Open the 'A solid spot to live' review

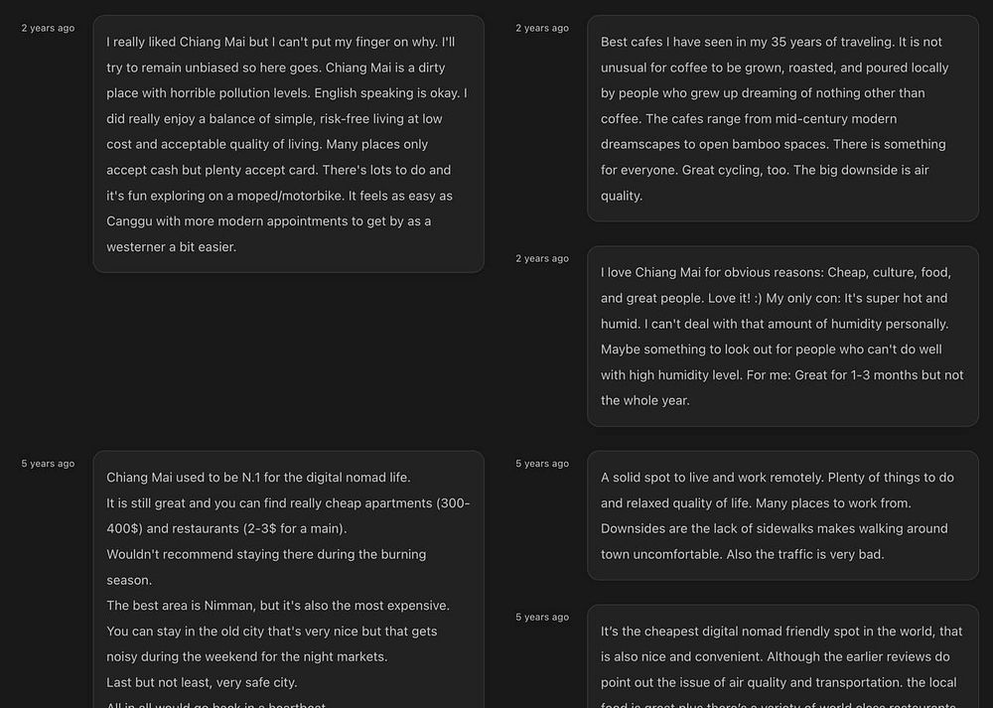pyautogui.click(x=782, y=515)
